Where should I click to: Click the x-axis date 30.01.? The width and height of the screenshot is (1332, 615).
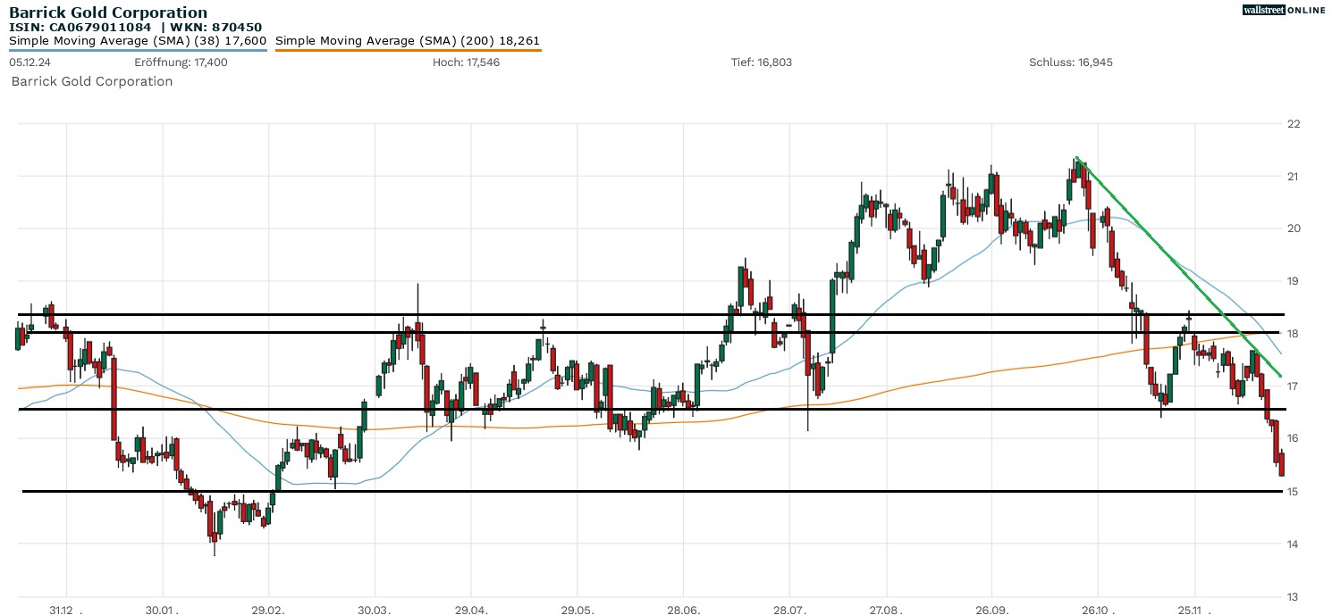pos(163,610)
